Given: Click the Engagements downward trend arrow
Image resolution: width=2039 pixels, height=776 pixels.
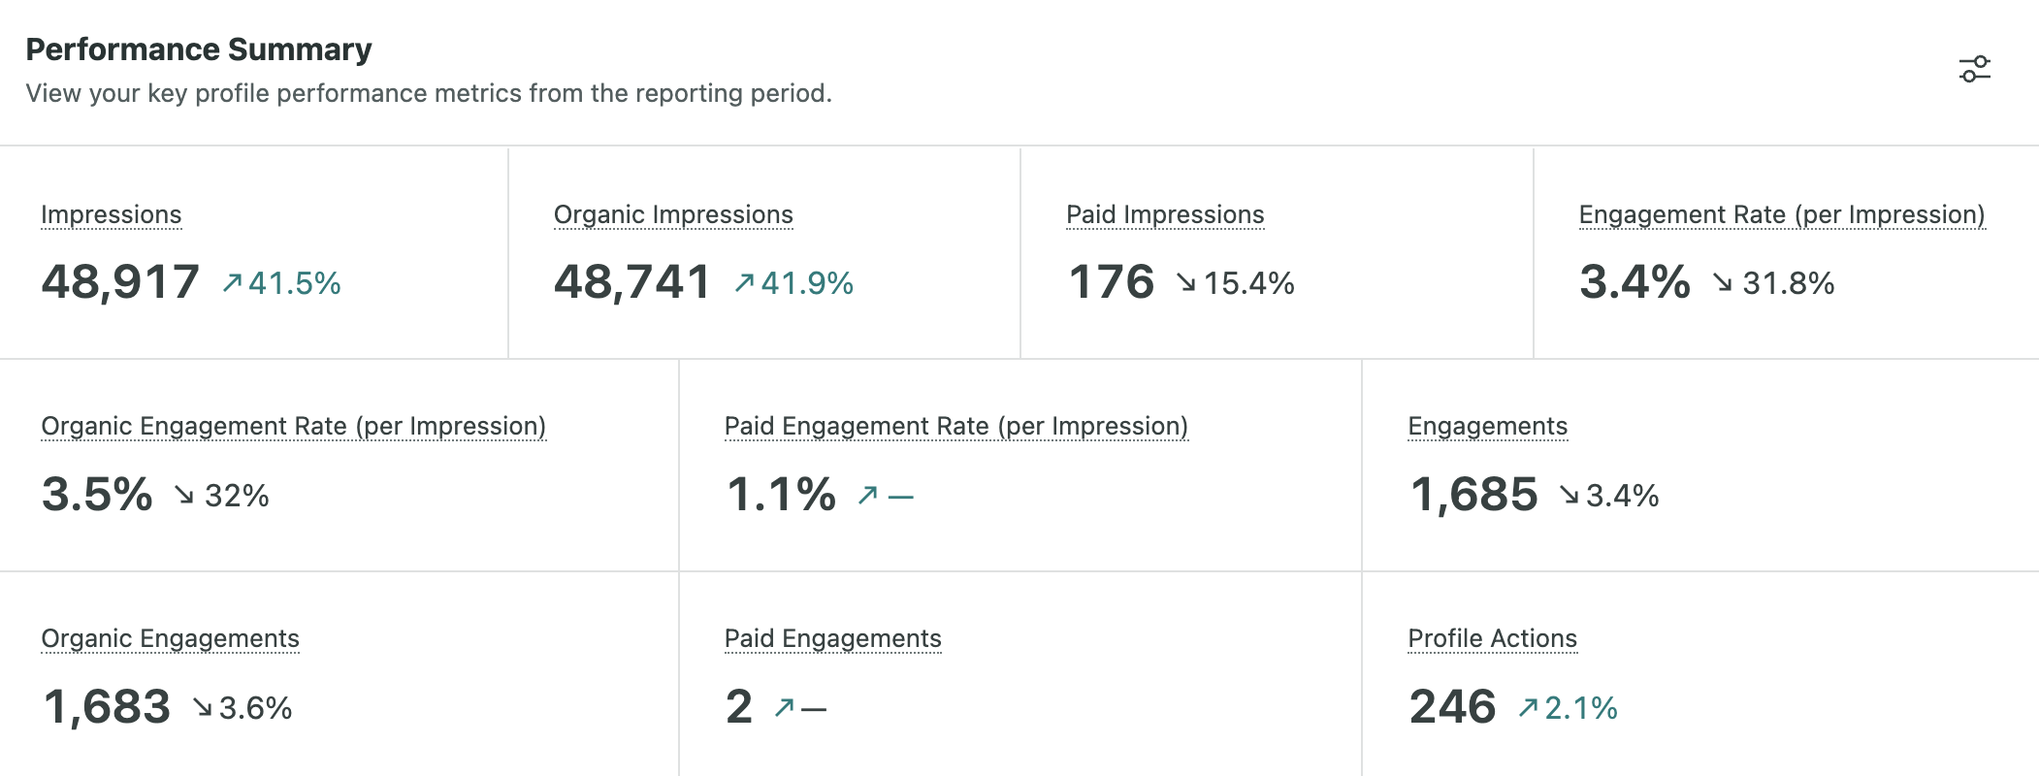Looking at the screenshot, I should [x=1569, y=495].
